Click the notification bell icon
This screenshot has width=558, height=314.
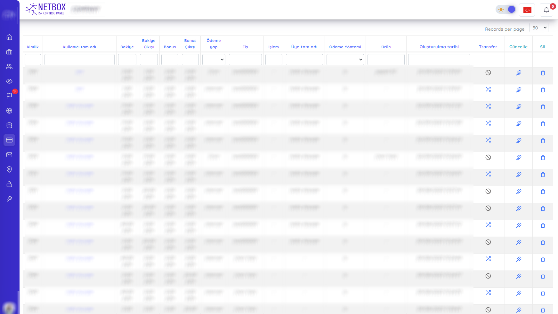click(x=546, y=10)
